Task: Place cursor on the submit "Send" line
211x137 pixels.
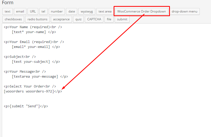Action: point(26,106)
